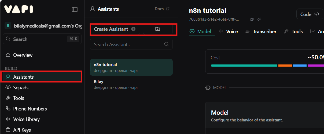Click the plus icon on Create Assistant
Screen dimensions: 324x134
point(133,29)
